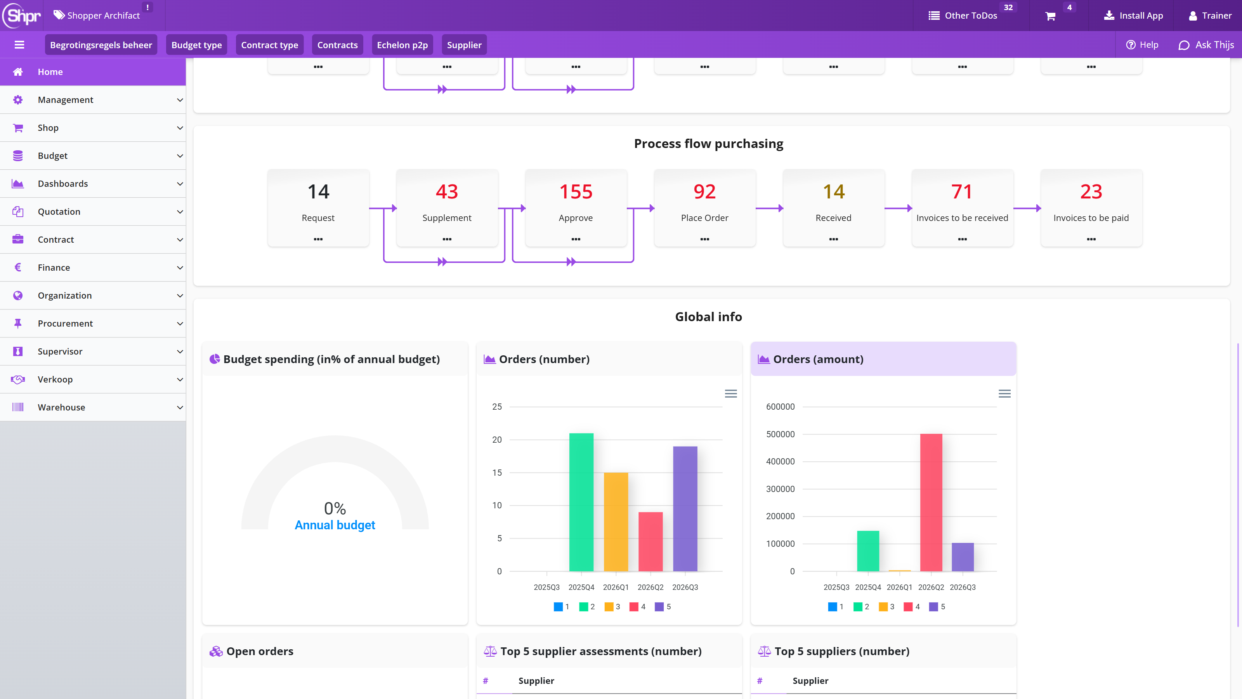
Task: Open the 92 Place Order card
Action: click(x=704, y=208)
